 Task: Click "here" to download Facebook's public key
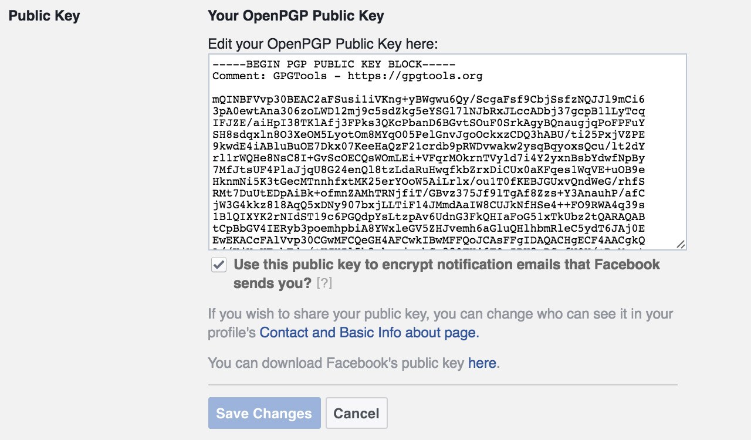482,363
